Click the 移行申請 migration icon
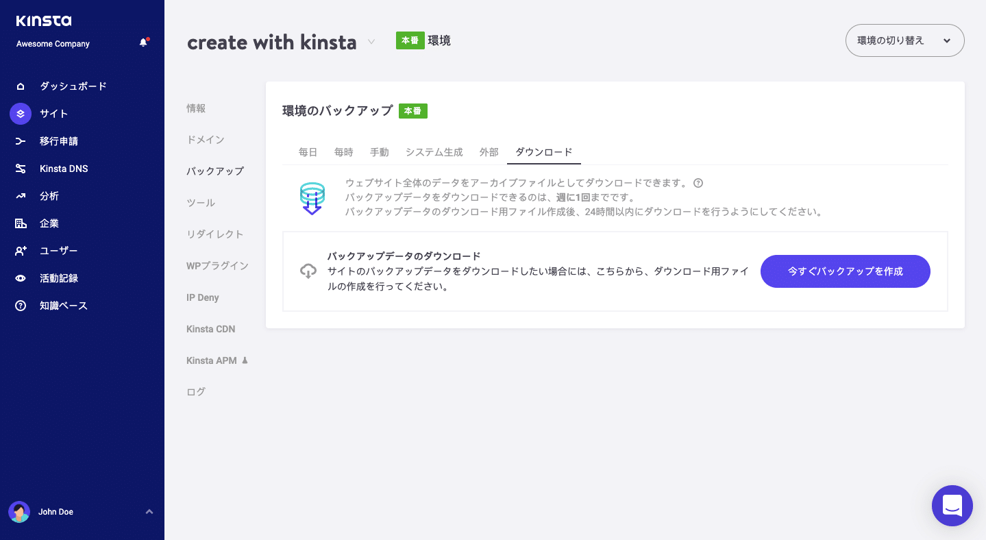This screenshot has width=986, height=540. (x=21, y=140)
